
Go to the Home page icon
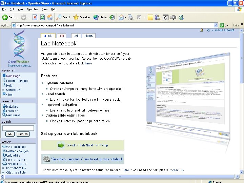pyautogui.click(x=50, y=17)
